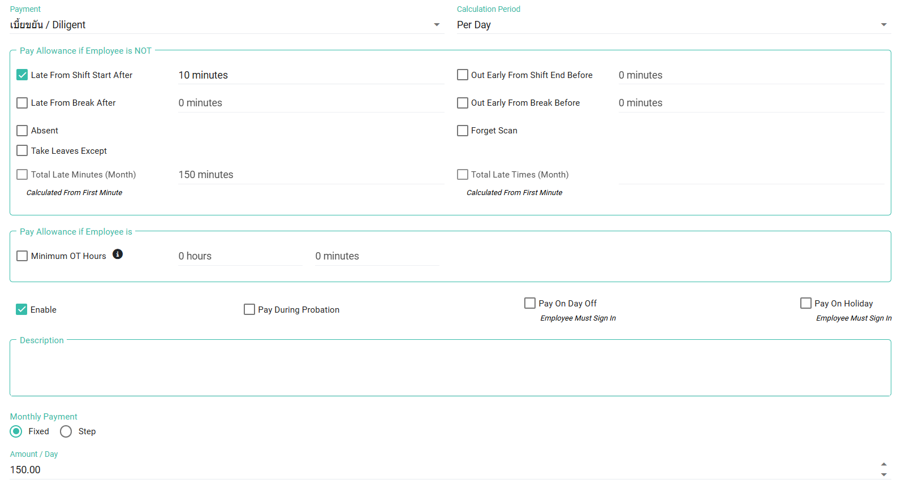Screen dimensions: 897x484
Task: Click the Pay Allowance if Employee is NOT heading
Action: coord(85,51)
